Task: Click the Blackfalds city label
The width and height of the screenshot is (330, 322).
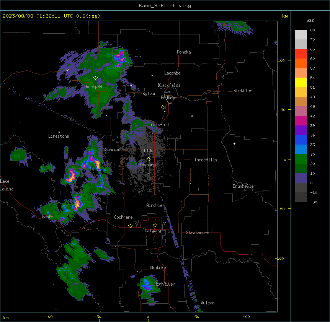Action: [x=169, y=85]
